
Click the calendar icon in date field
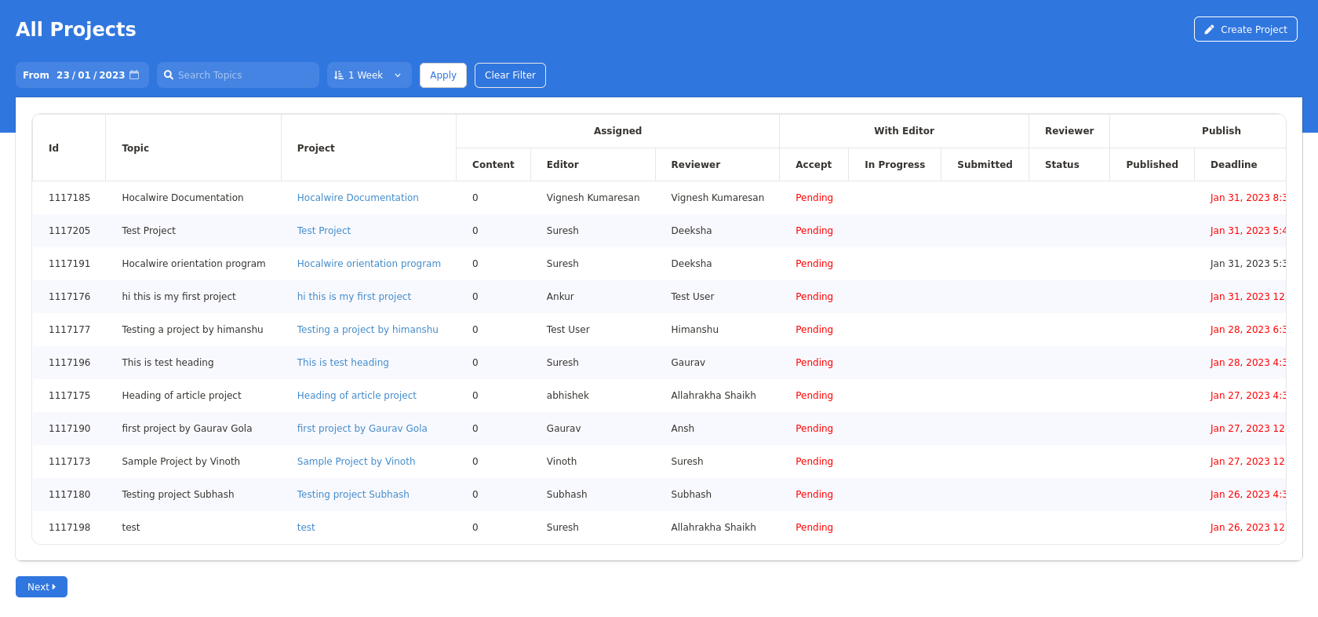(134, 75)
